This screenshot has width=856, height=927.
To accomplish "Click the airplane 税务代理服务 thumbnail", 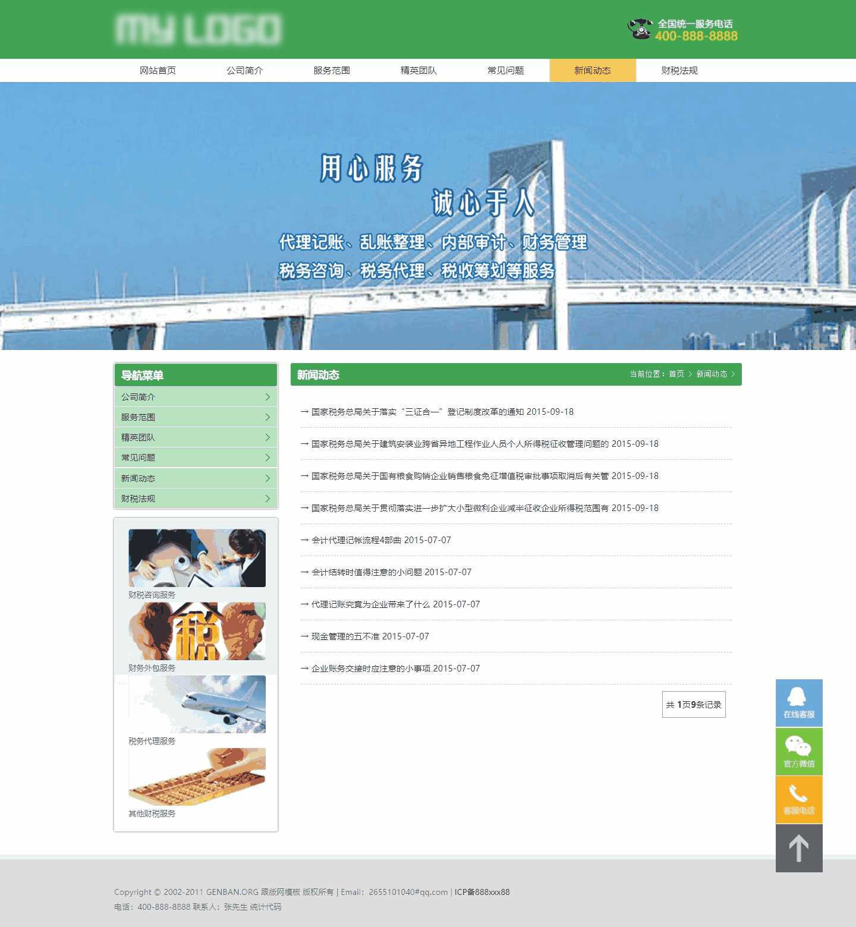I will pos(197,704).
